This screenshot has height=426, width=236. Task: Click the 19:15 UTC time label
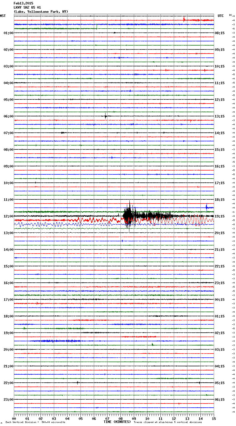pyautogui.click(x=220, y=216)
